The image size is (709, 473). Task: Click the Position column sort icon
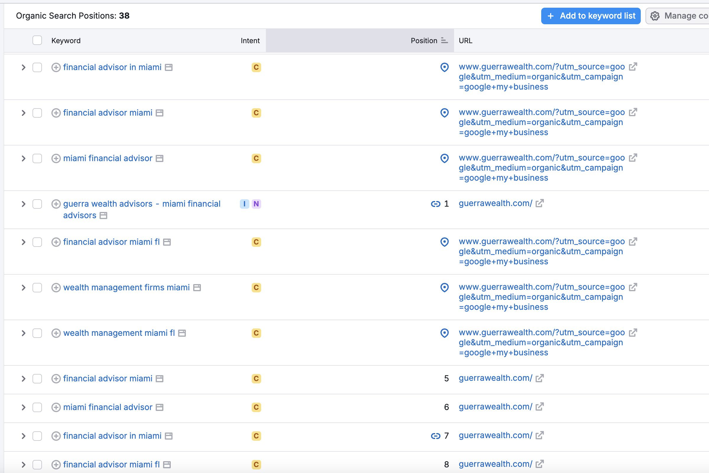pyautogui.click(x=444, y=41)
